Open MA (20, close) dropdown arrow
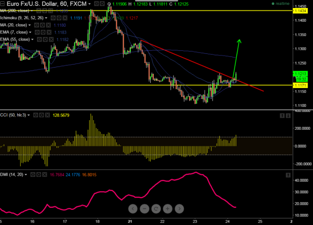The image size is (313, 225). pos(29,25)
